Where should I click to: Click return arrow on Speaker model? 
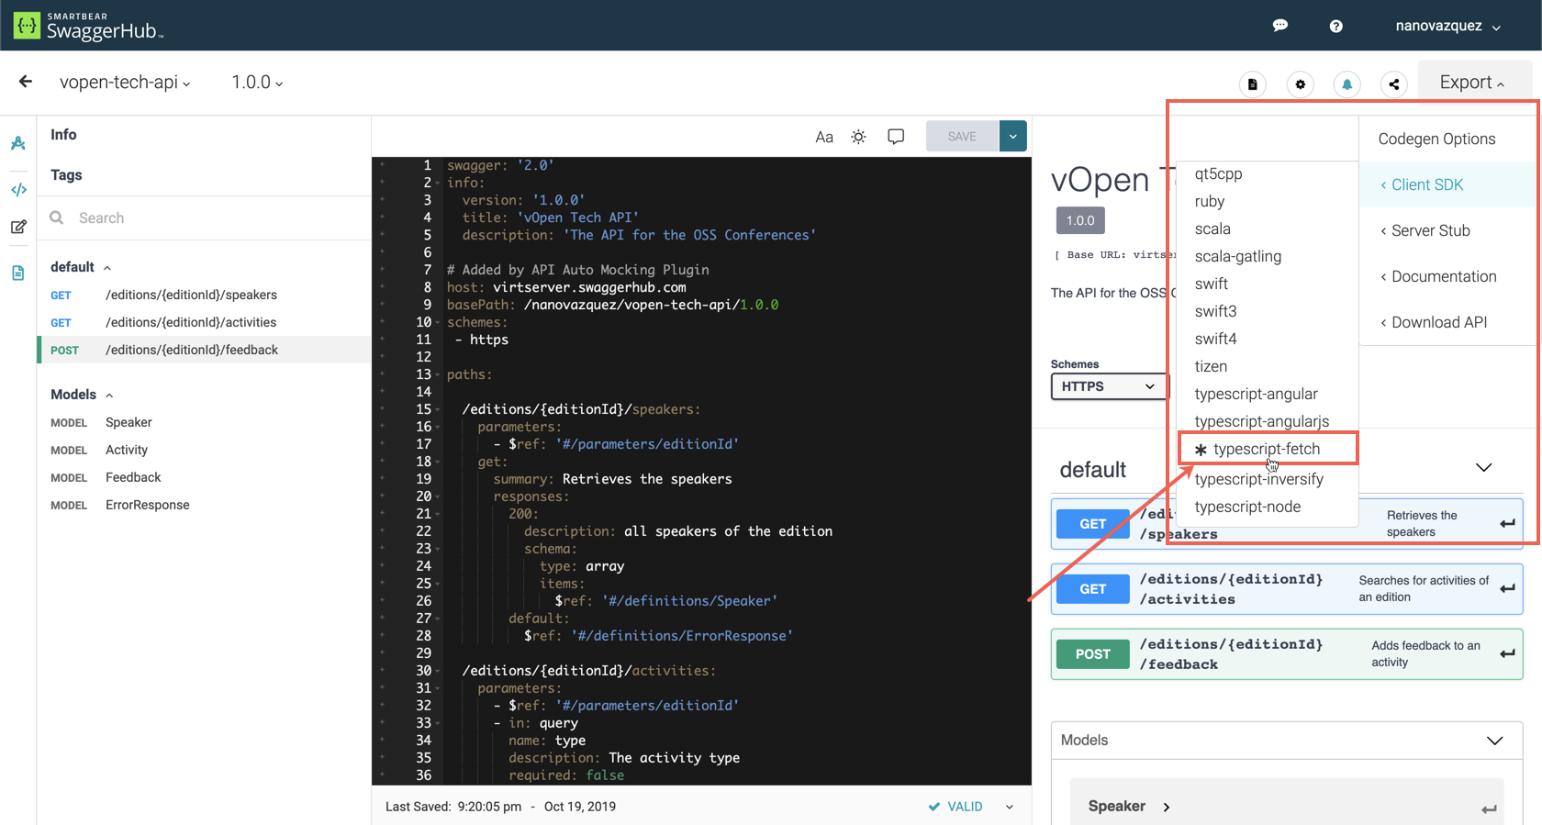coord(1489,808)
